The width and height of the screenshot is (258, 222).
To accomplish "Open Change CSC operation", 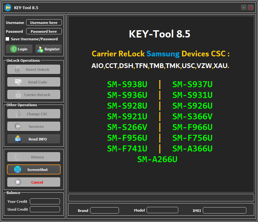I will click(34, 114).
